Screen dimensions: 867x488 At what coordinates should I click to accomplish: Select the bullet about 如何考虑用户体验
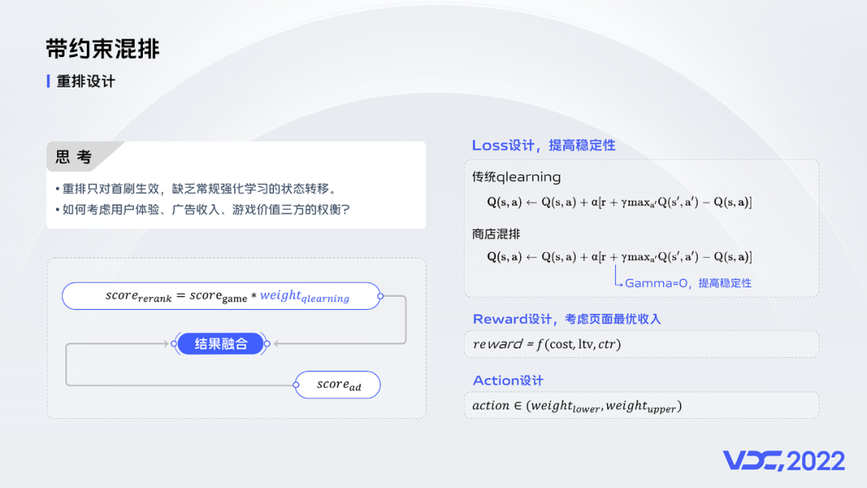[x=202, y=209]
